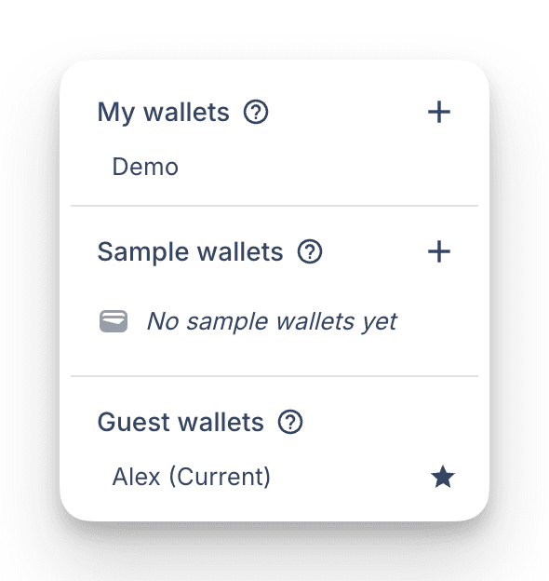Screen dimensions: 549x581
Task: Select the Demo wallet
Action: (x=274, y=167)
